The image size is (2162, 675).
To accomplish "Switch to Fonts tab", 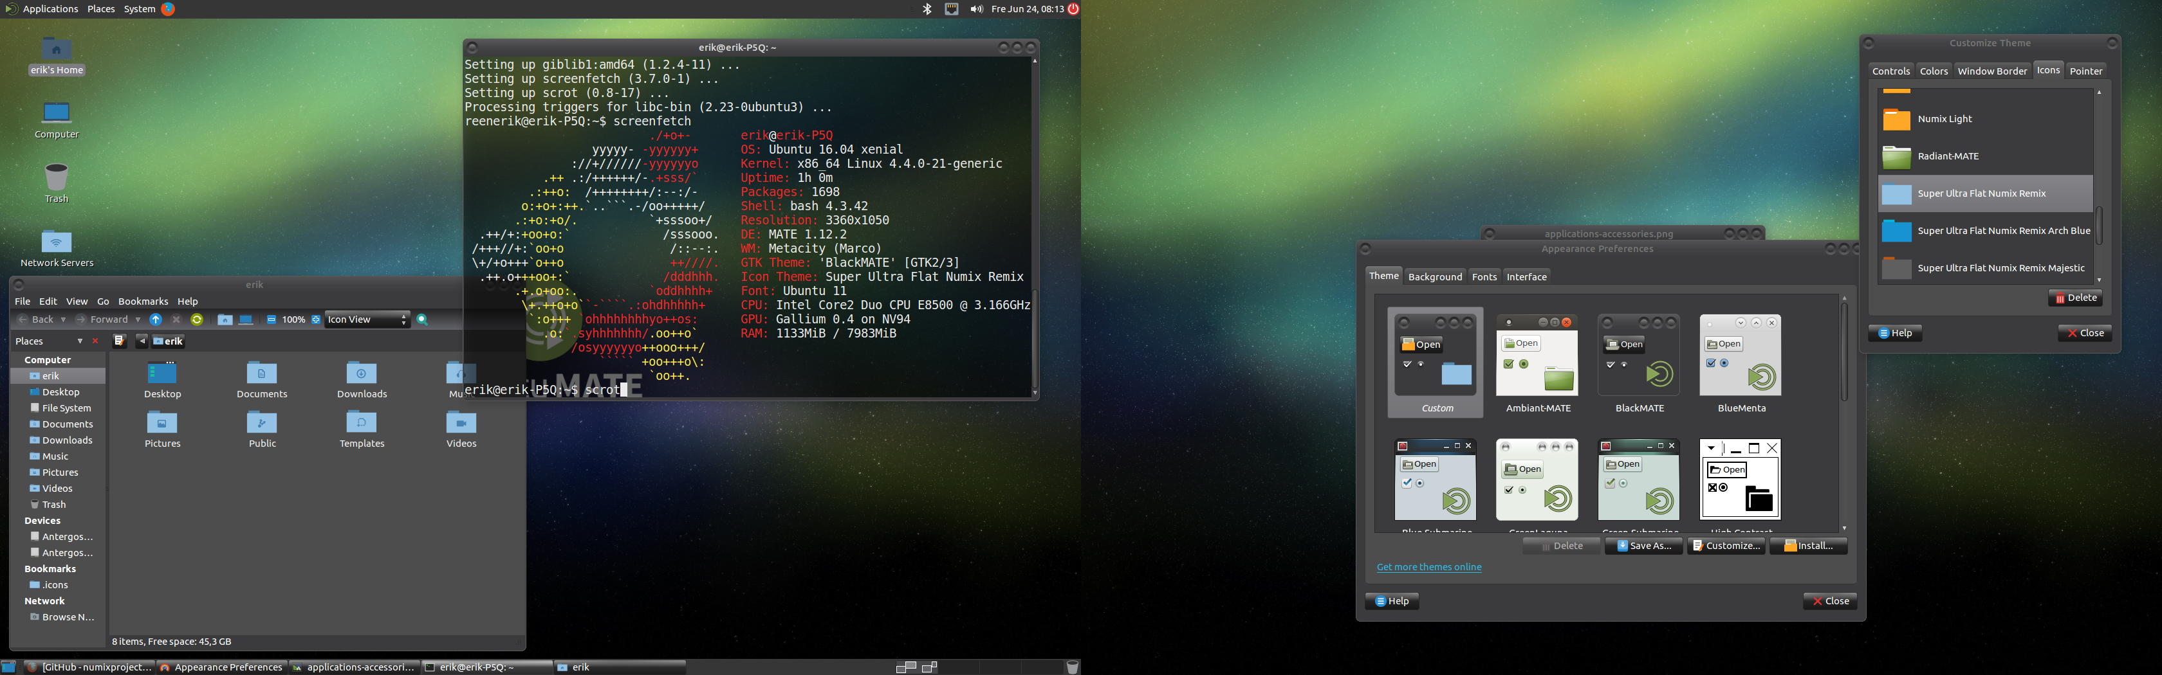I will click(x=1484, y=276).
